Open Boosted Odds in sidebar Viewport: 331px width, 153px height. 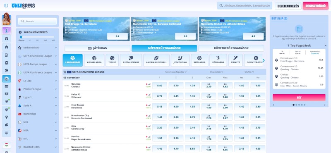coord(37,147)
